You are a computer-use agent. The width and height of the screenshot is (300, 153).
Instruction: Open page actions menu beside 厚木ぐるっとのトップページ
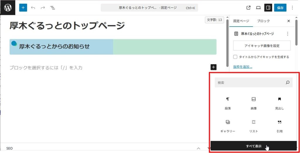point(287,34)
